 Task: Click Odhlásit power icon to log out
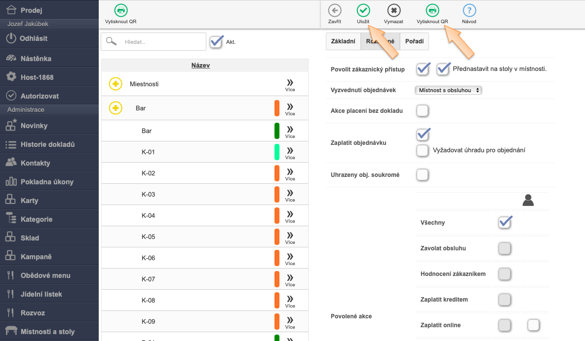(x=11, y=38)
